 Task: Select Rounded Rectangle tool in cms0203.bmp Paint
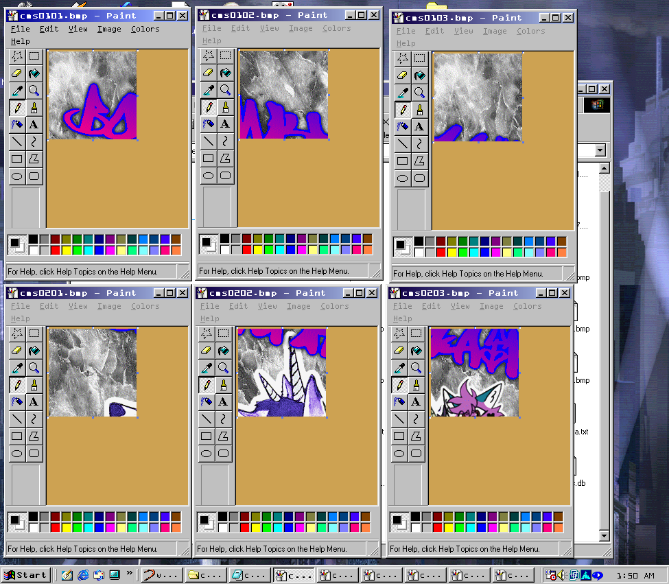(x=416, y=453)
